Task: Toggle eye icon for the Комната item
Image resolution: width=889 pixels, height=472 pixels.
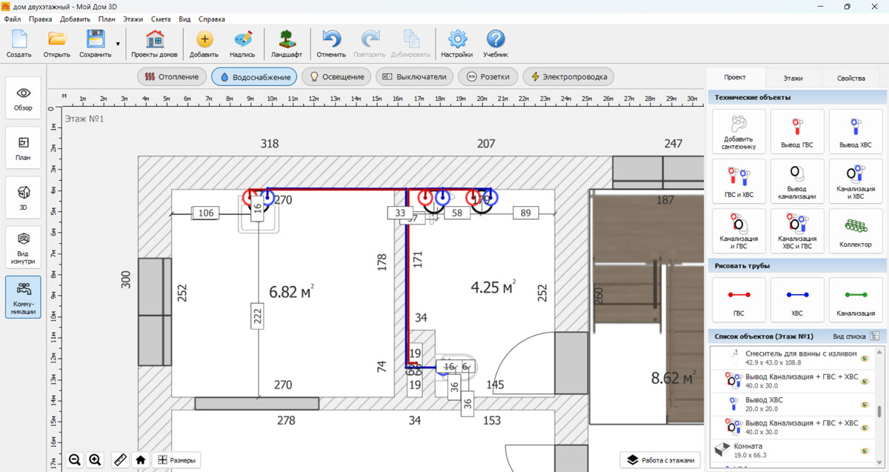Action: pos(864,451)
